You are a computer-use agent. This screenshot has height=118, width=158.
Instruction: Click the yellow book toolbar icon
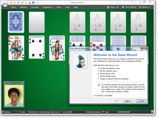[x=15, y=3]
